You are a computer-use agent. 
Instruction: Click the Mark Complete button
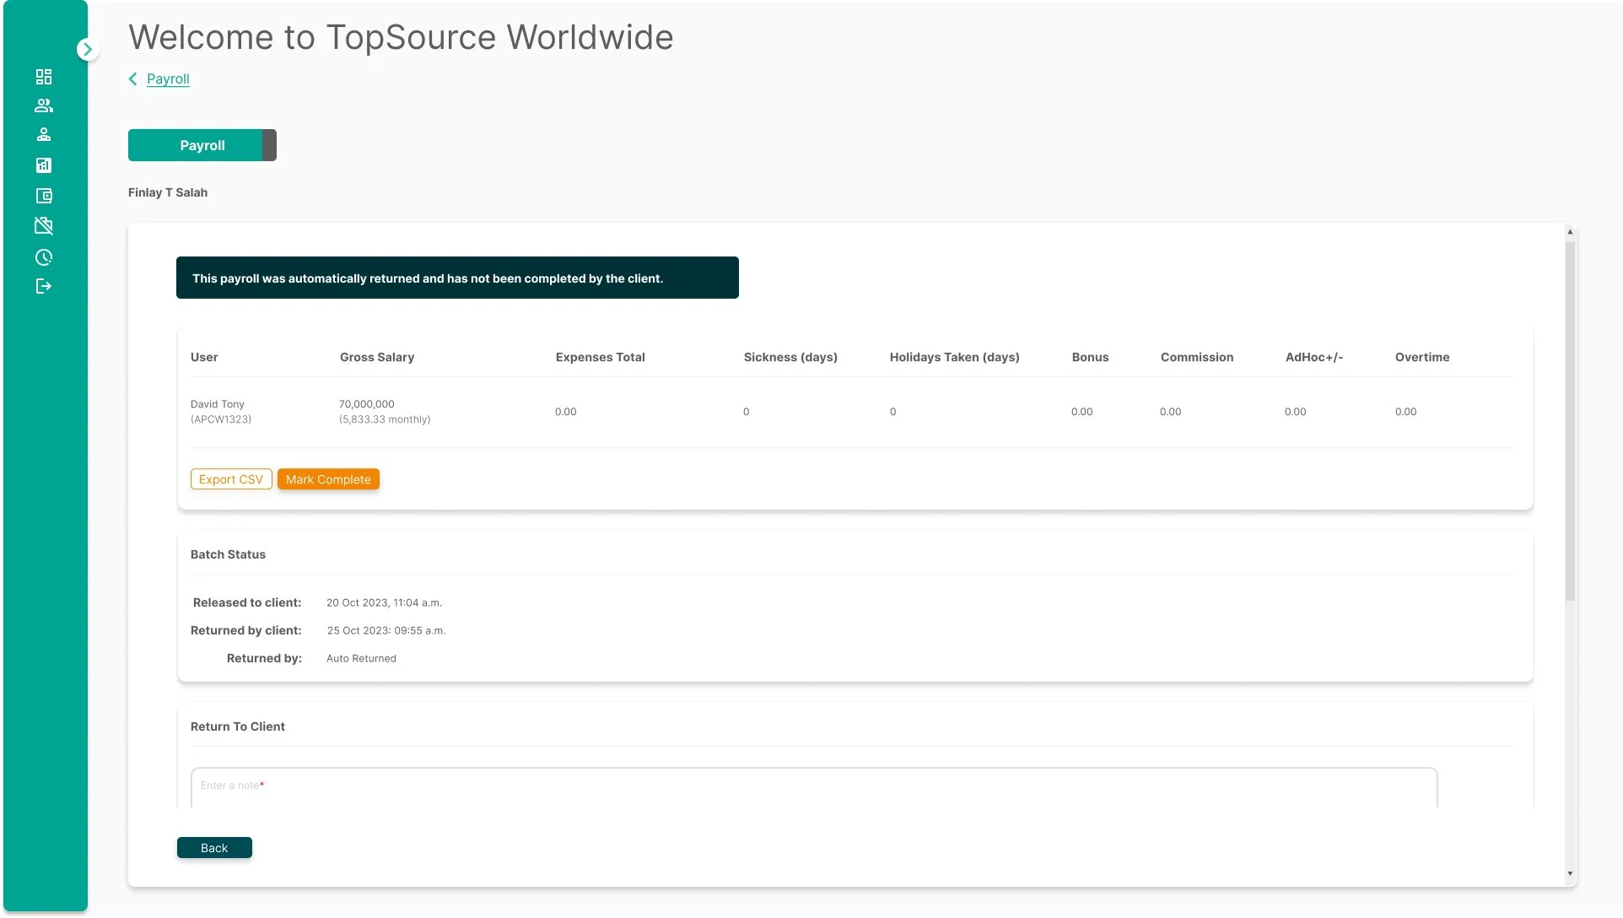point(327,478)
